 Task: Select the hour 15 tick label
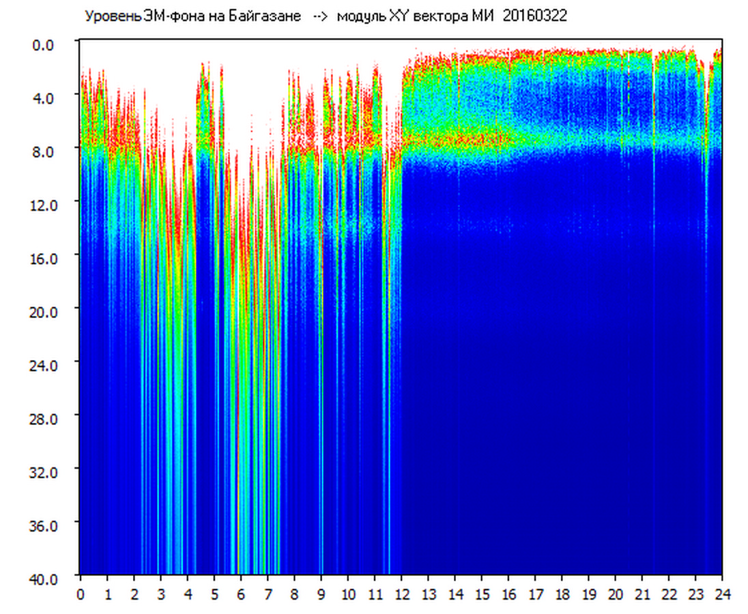click(x=482, y=594)
